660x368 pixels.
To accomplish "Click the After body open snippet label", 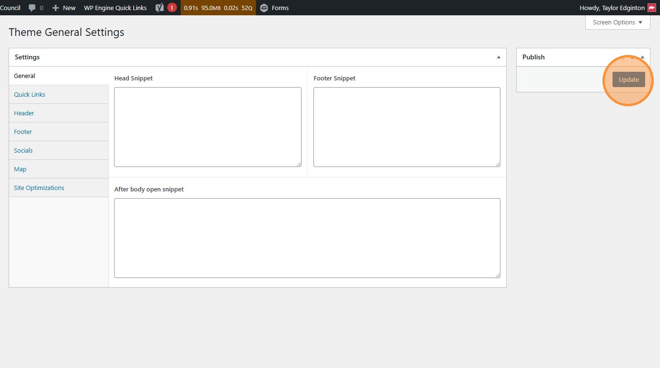I will click(x=149, y=189).
